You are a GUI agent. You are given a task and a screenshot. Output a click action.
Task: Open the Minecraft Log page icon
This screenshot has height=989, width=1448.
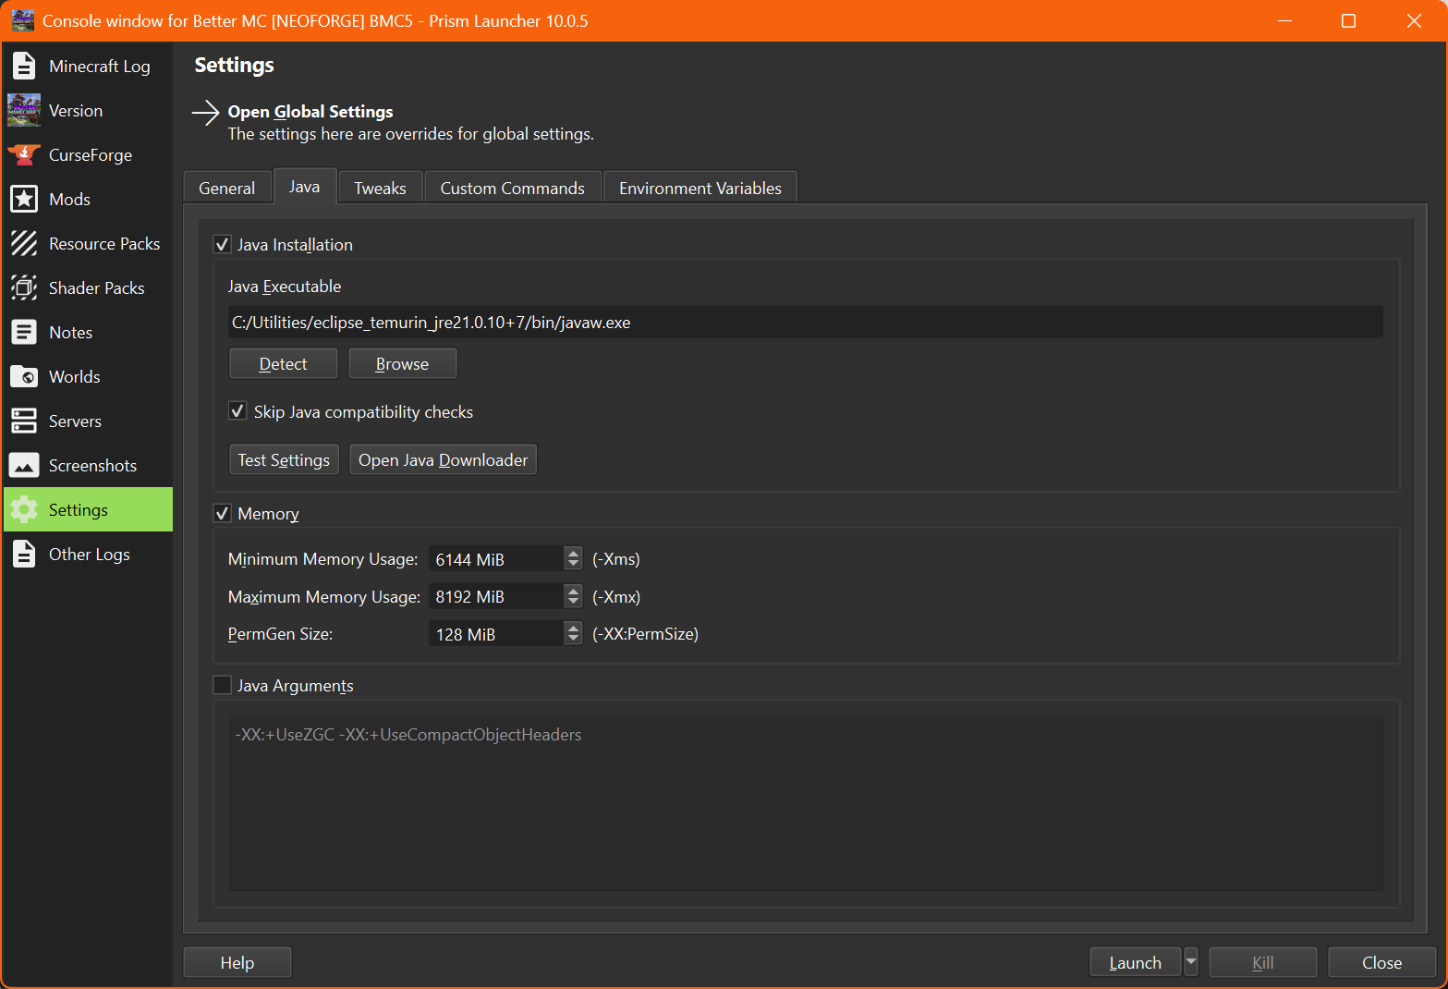24,67
